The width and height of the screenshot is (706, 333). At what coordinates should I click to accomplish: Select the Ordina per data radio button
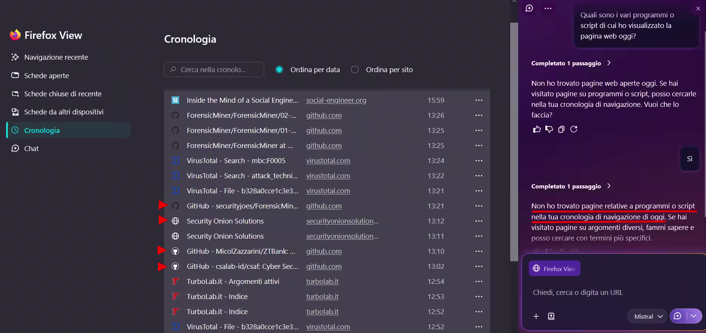(x=279, y=69)
